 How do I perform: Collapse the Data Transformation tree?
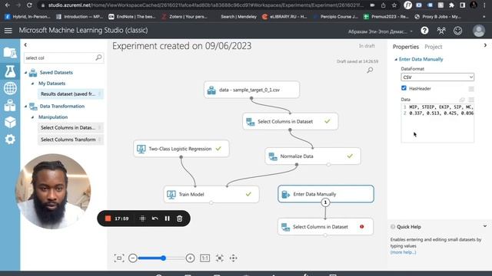(25, 107)
